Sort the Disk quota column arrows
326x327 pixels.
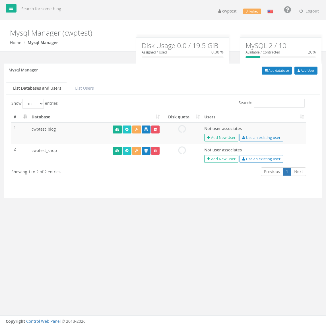198,117
